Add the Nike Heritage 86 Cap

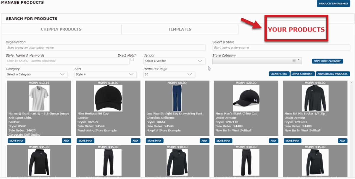pyautogui.click(x=135, y=141)
